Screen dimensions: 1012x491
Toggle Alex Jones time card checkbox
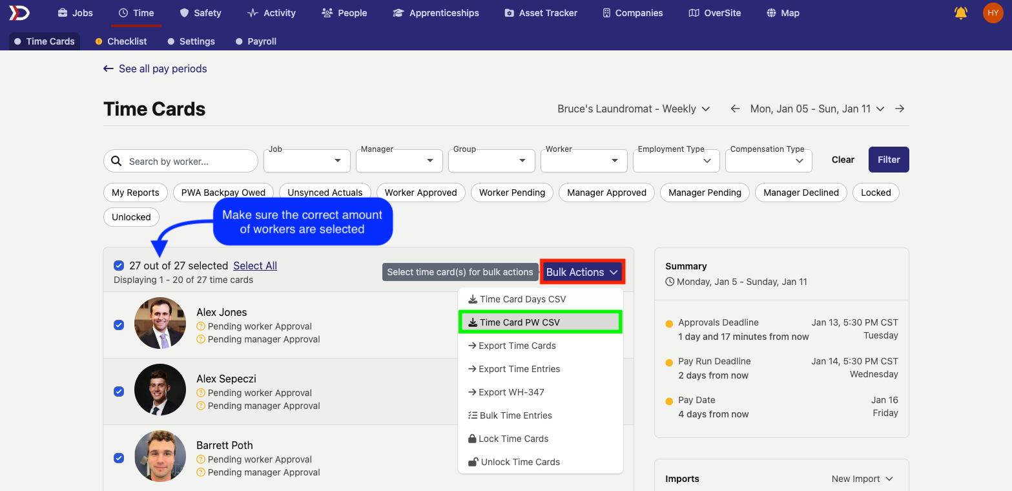tap(119, 325)
